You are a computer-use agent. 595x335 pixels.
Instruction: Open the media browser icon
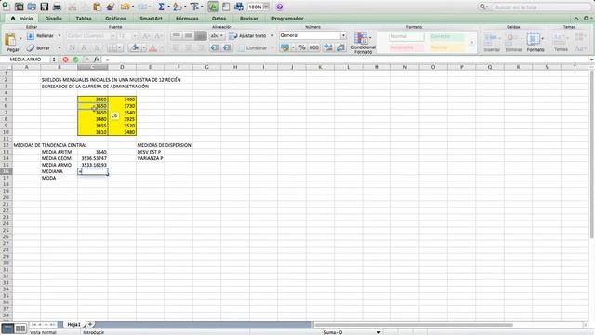pyautogui.click(x=239, y=7)
